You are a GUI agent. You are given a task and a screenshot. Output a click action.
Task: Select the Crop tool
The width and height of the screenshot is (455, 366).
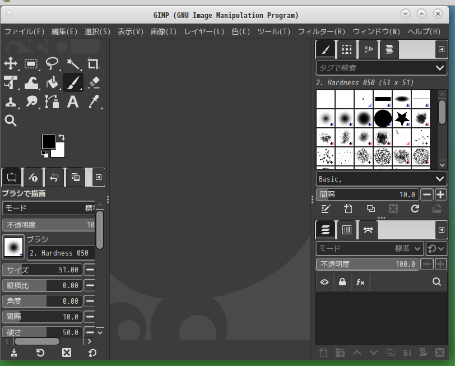coord(93,64)
